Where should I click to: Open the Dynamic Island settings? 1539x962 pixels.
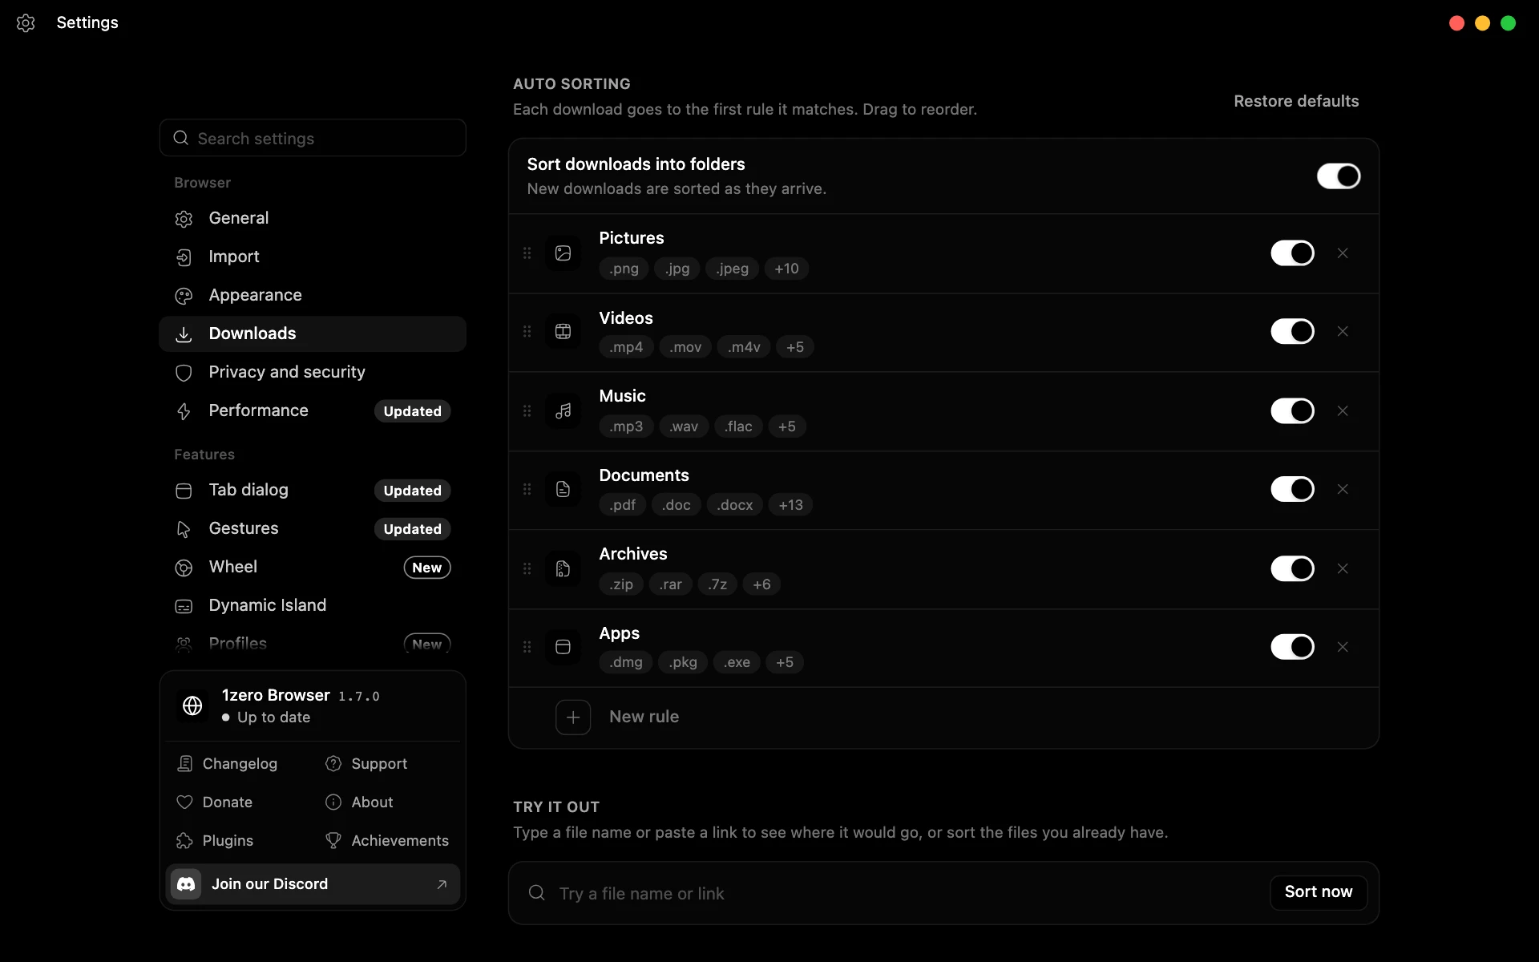pos(313,605)
